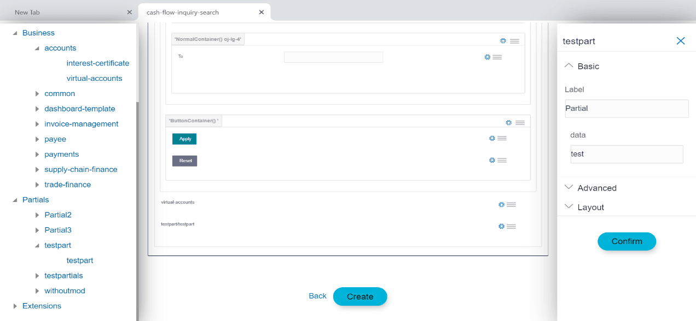Open settings gear for virtual-accounts row
Image resolution: width=696 pixels, height=321 pixels.
[501, 205]
